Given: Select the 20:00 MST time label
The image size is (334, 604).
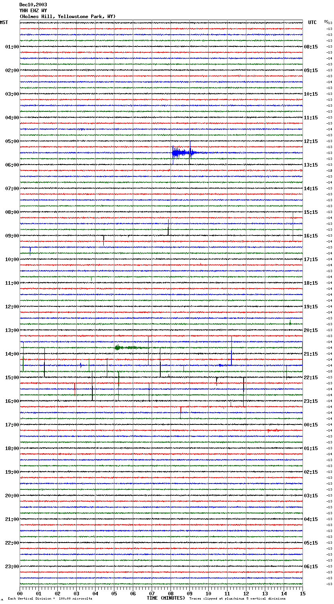Looking at the screenshot, I should [x=12, y=496].
